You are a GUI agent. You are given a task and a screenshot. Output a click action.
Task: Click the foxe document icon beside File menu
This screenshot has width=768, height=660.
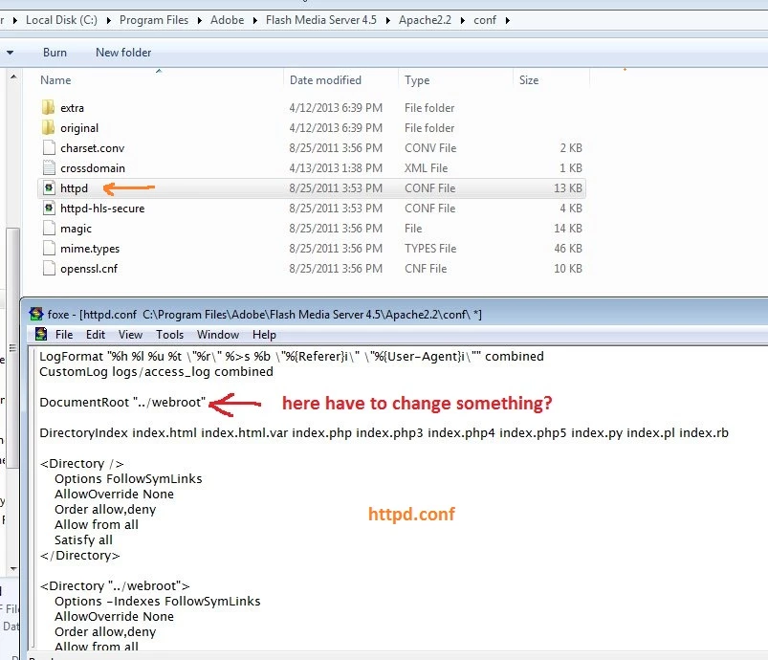(41, 334)
